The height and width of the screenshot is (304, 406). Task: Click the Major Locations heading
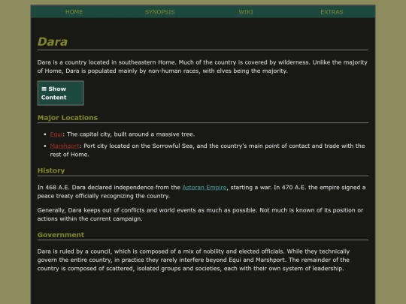[x=68, y=118]
